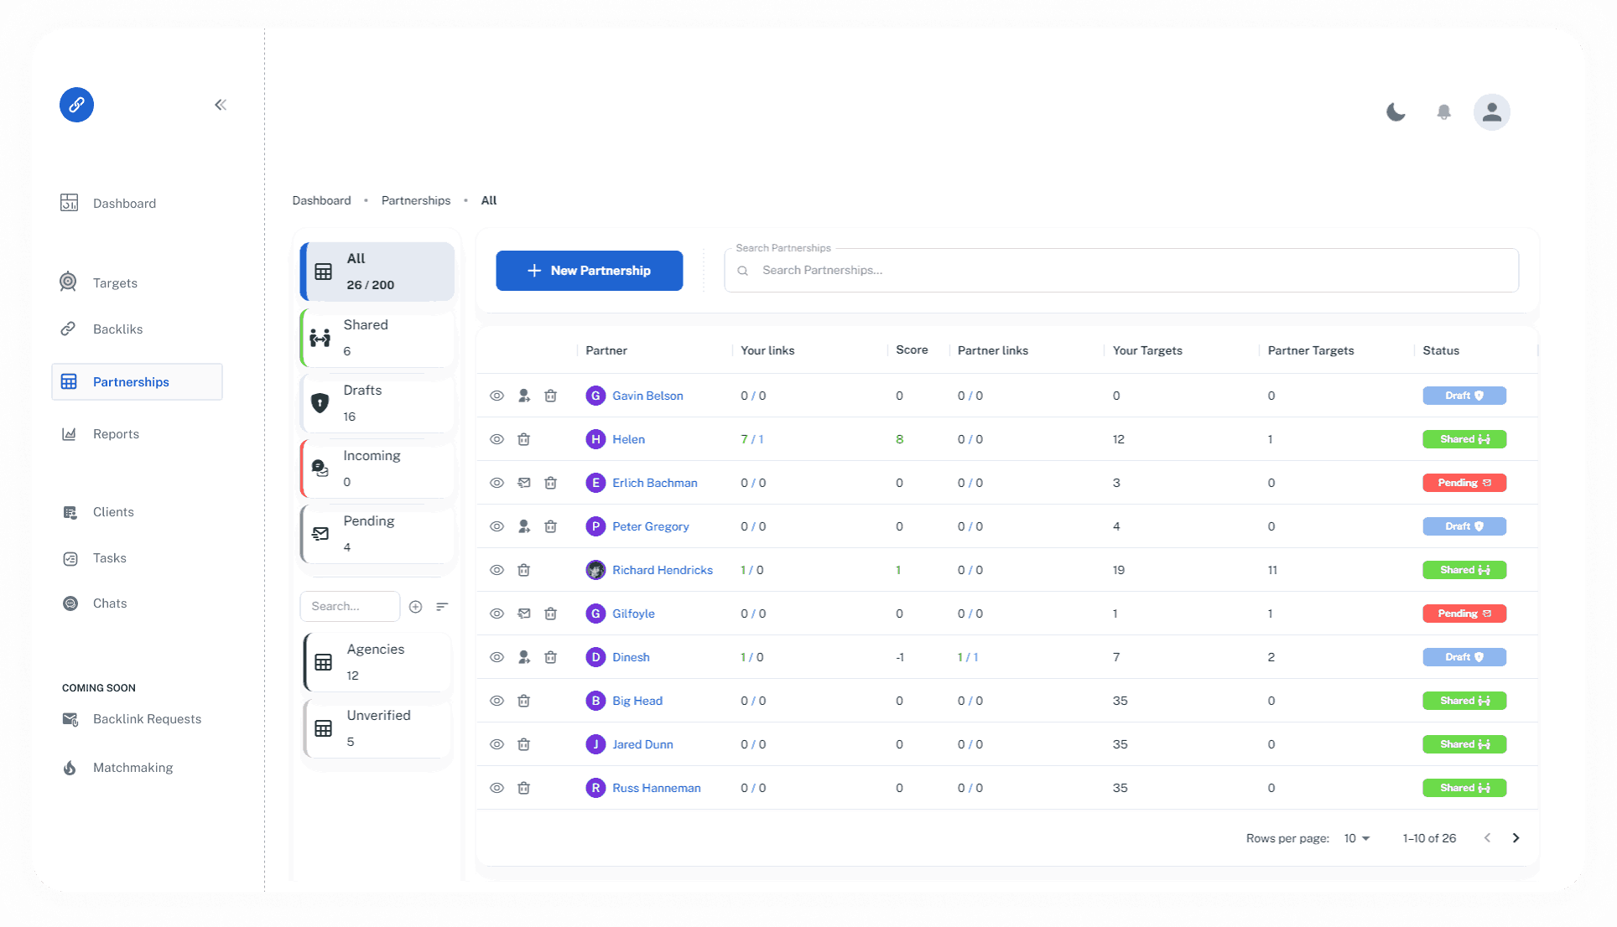Click trash icon in Gavin Belson row
Viewport: 1617px width, 927px height.
(x=550, y=396)
